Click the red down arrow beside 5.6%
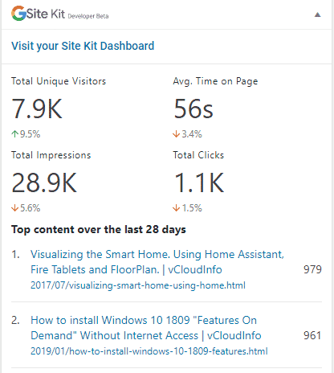The image size is (334, 373). tap(15, 207)
